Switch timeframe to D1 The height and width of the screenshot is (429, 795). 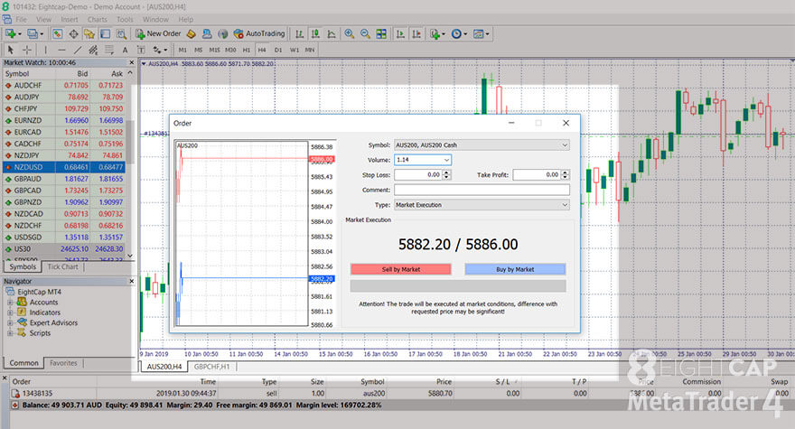[x=278, y=50]
